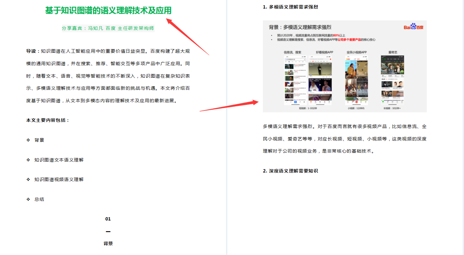Click paragraph line starting 民小视频、爱奇艺等等
This screenshot has height=255, width=464.
[x=345, y=139]
